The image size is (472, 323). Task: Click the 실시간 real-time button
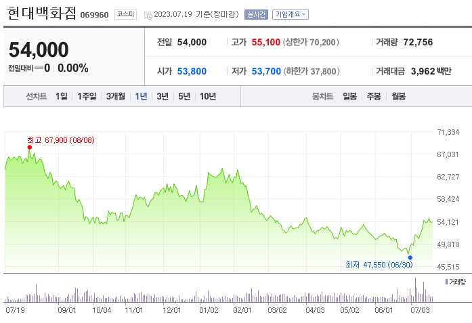(x=256, y=14)
